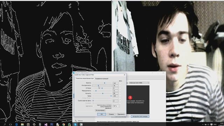
Task: Open the battery status tray icon
Action: pos(206,125)
